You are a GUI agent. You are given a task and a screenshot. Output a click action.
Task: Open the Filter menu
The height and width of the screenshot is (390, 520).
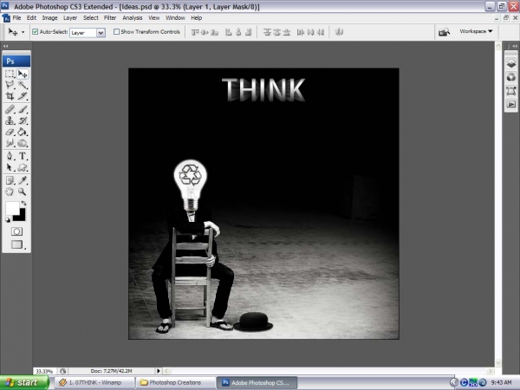[x=110, y=18]
